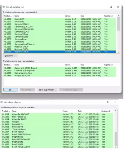Select the Caterpillar PCMFP row
This screenshot has height=155, width=124.
pyautogui.click(x=57, y=119)
